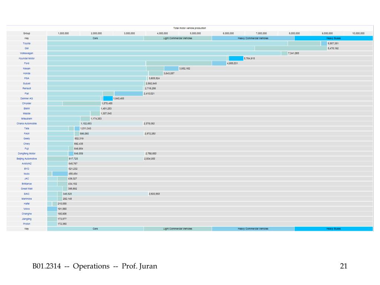This screenshot has height=285, width=380.
Task: Click Light Commercial Vehicles key swatch below Proton row
Action: click(178, 229)
